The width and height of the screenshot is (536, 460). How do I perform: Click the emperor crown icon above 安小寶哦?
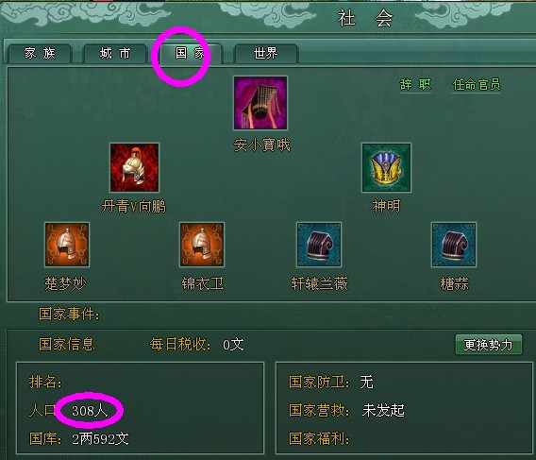(260, 103)
